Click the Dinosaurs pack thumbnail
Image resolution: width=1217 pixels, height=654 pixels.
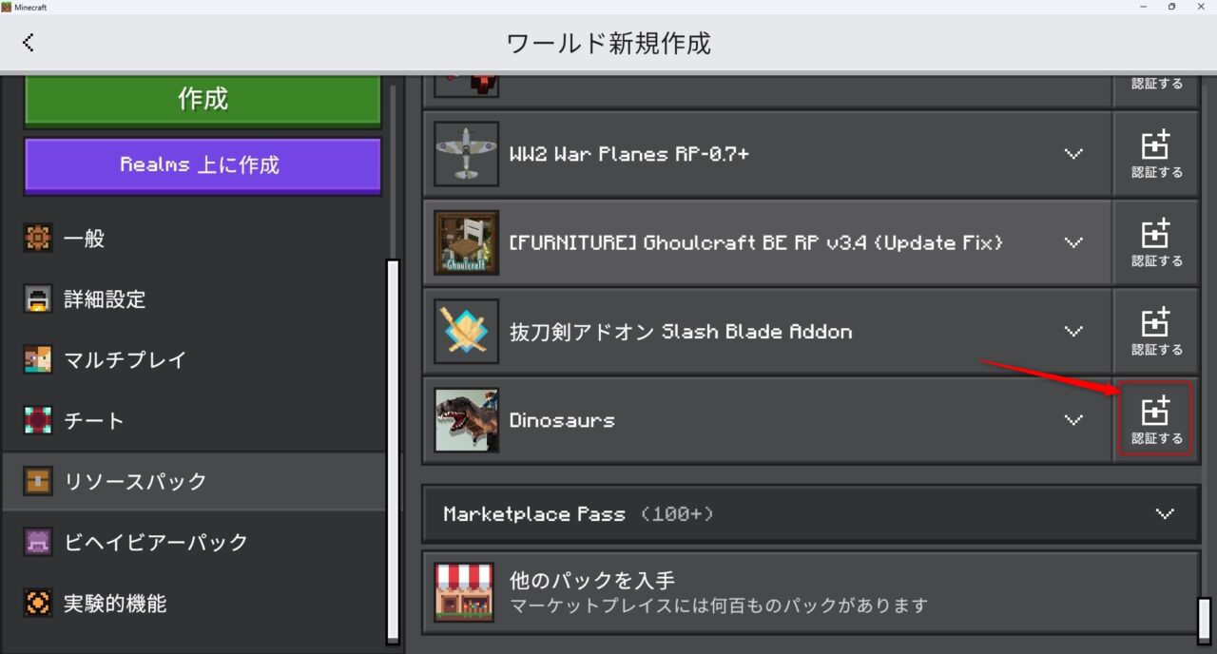click(466, 419)
